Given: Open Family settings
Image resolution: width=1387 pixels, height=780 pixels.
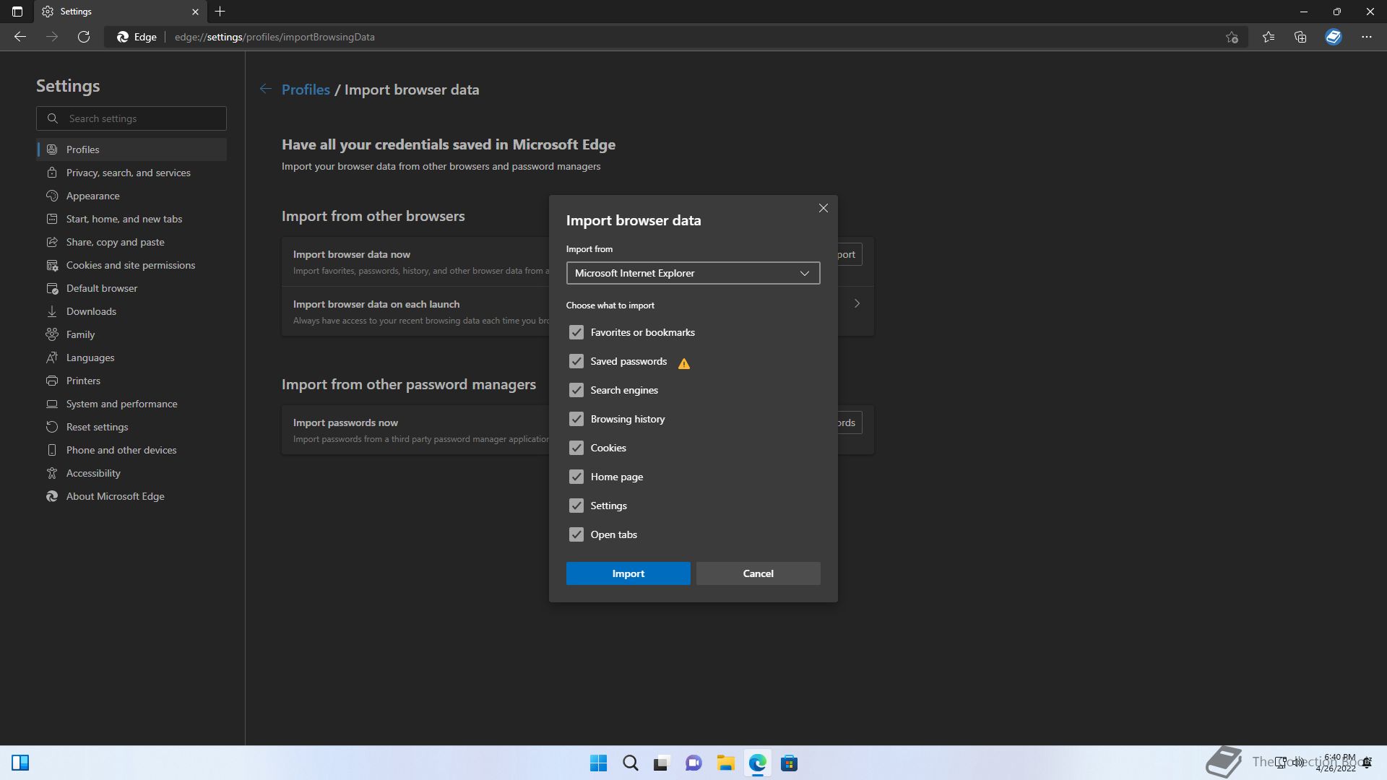Looking at the screenshot, I should tap(131, 334).
